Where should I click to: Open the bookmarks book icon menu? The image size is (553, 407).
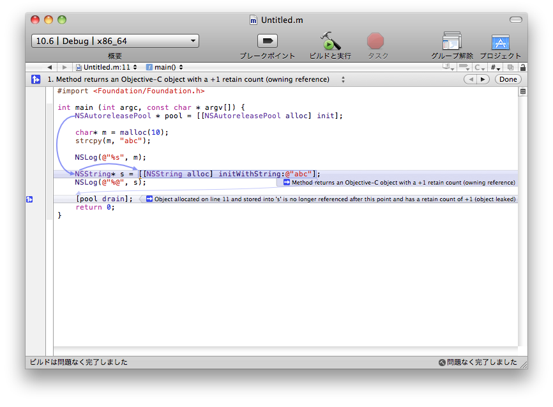(448, 67)
